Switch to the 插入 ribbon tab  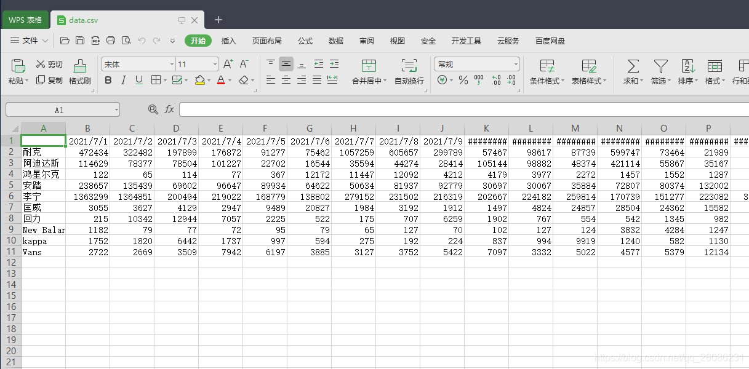(x=229, y=41)
